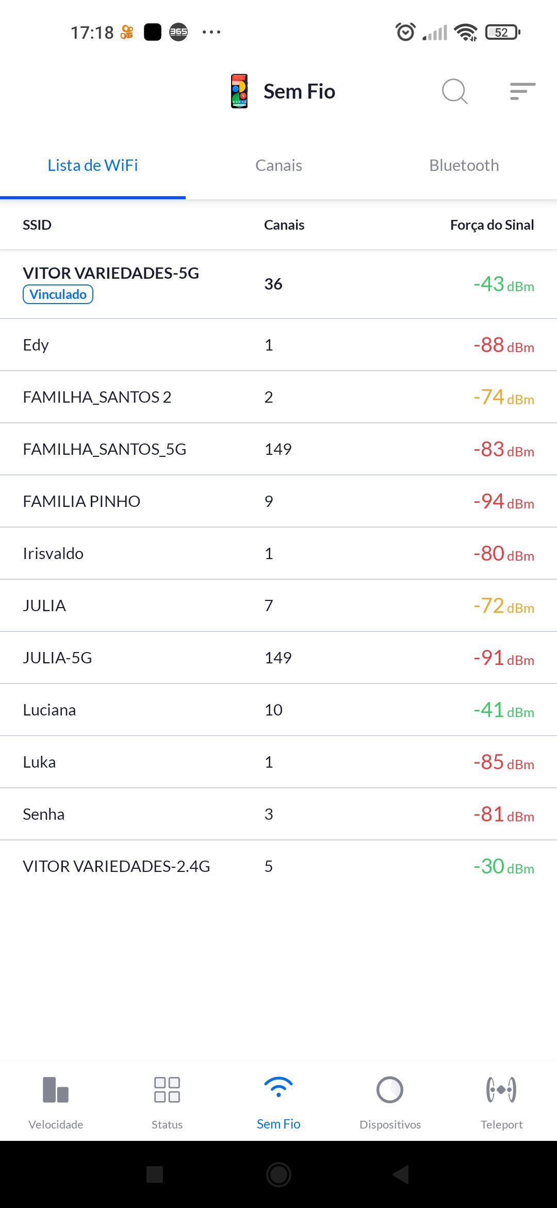Open the Velocidade speed icon
557x1208 pixels.
click(x=56, y=1090)
